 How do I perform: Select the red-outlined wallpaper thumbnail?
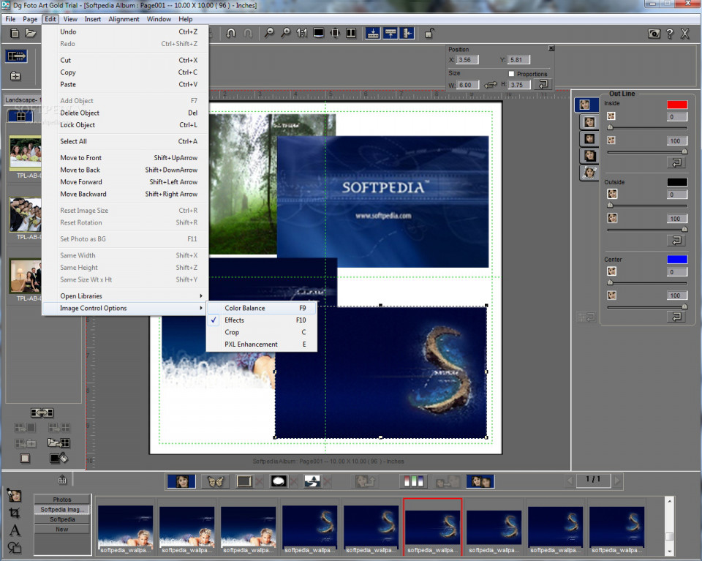tap(432, 528)
